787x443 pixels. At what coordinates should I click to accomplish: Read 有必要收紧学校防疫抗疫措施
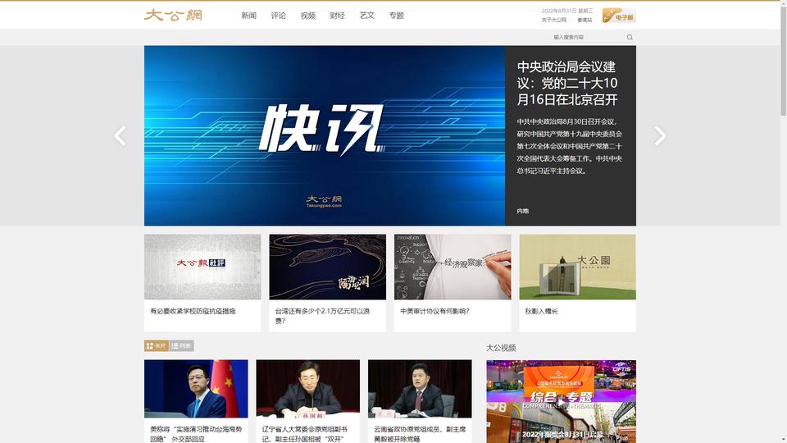click(x=193, y=312)
